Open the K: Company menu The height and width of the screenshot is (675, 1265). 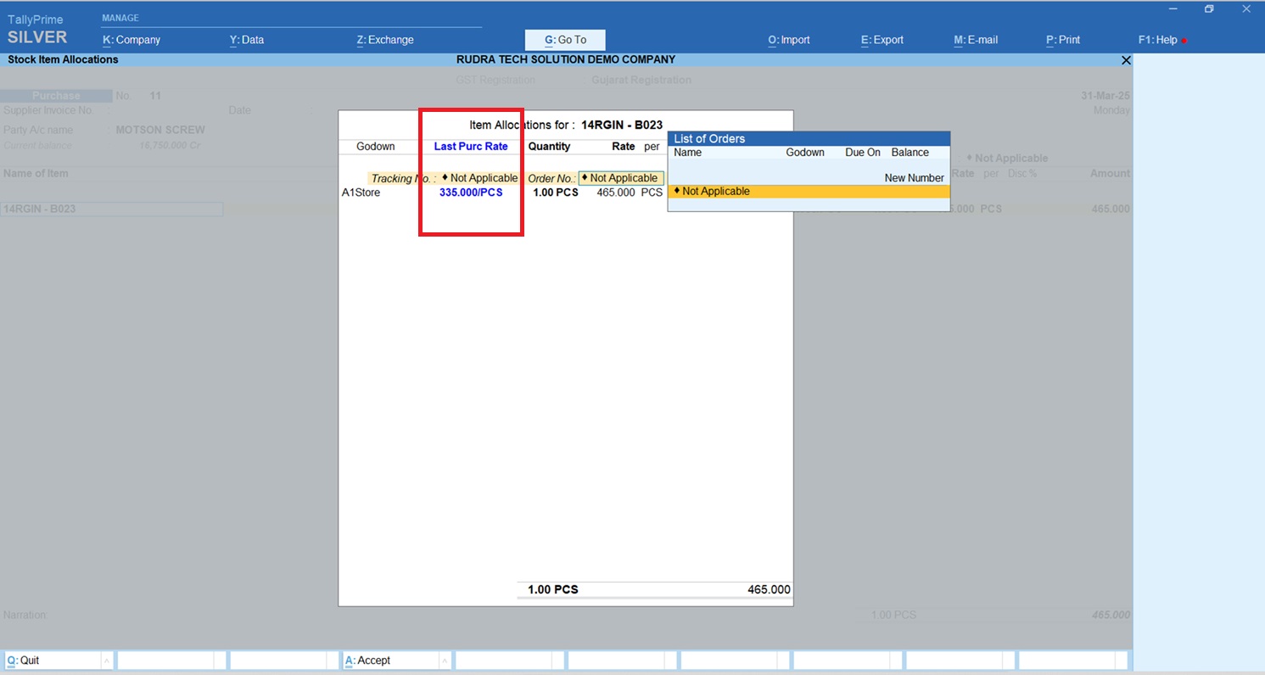(132, 40)
